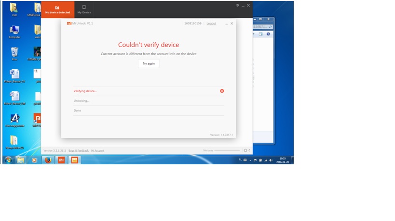Open Mi PC Suite settings gear
Screen dimensions: 395x221
237,5
